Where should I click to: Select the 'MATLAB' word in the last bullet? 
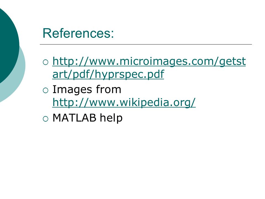point(74,118)
